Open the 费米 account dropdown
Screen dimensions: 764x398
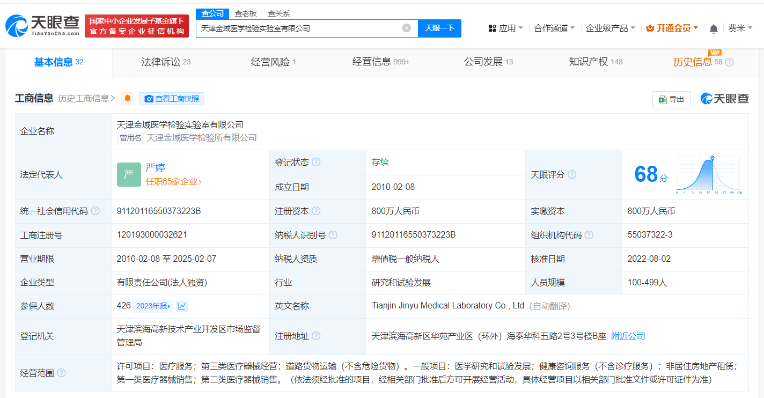point(741,28)
